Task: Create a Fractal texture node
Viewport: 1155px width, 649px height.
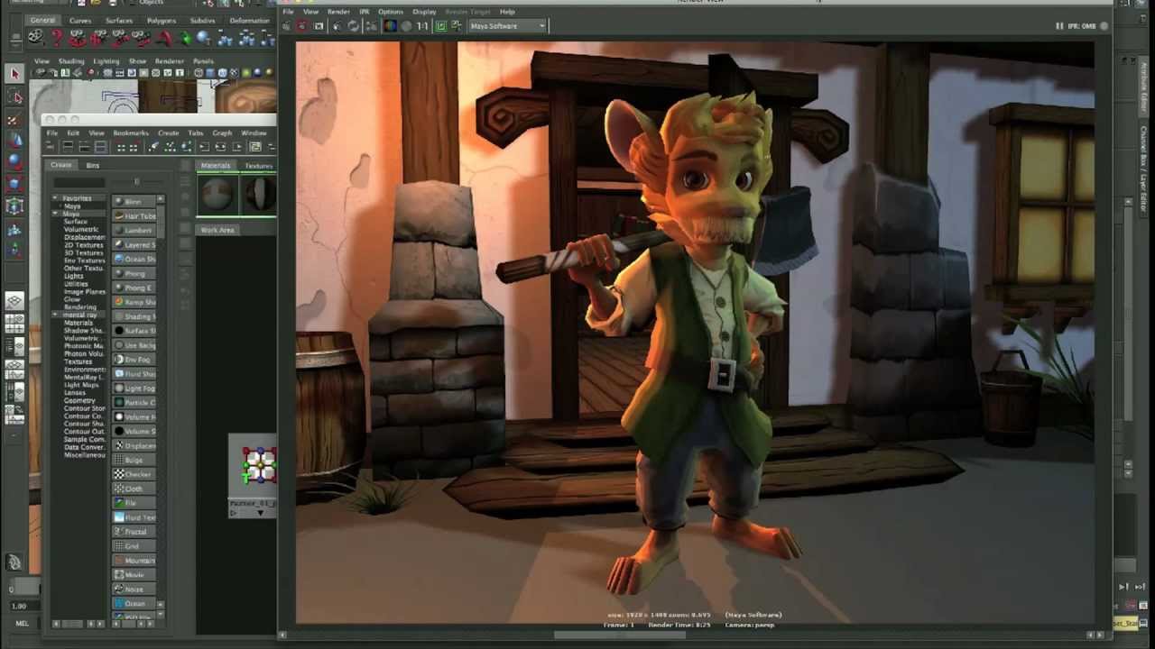Action: coord(134,532)
